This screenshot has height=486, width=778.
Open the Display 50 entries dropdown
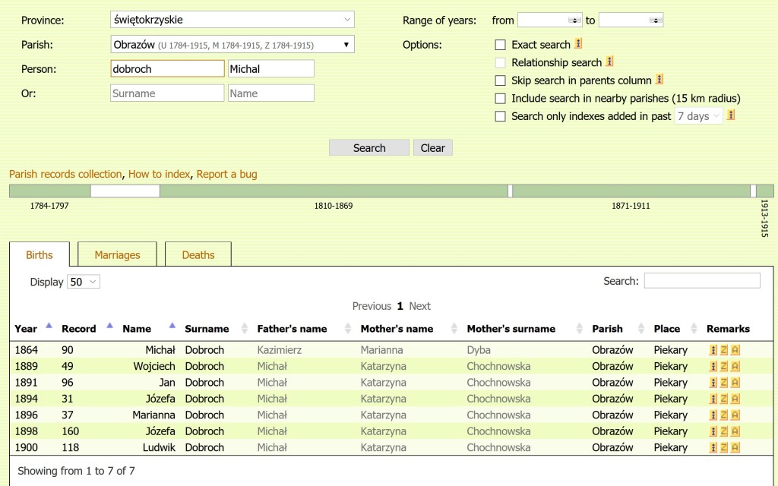tap(84, 282)
